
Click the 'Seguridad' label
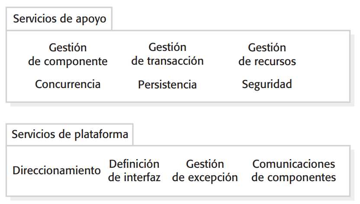267,84
